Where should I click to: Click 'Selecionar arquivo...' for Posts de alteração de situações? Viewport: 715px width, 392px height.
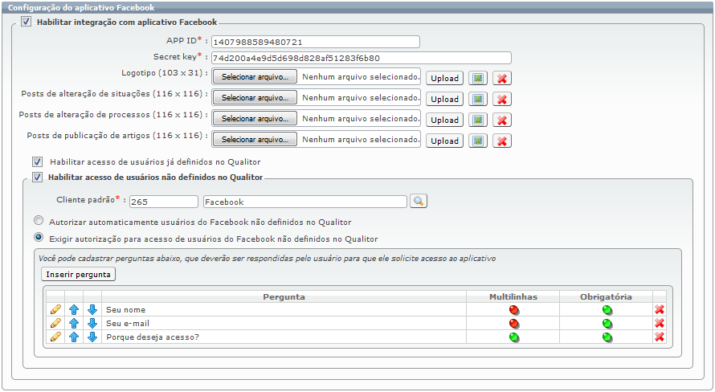(x=255, y=97)
